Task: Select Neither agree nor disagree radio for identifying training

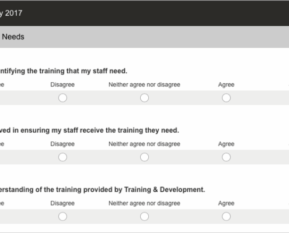Action: (x=144, y=98)
